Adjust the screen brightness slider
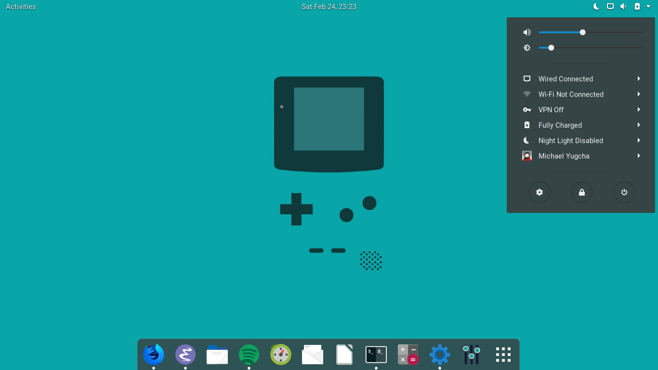658x370 pixels. click(x=590, y=48)
